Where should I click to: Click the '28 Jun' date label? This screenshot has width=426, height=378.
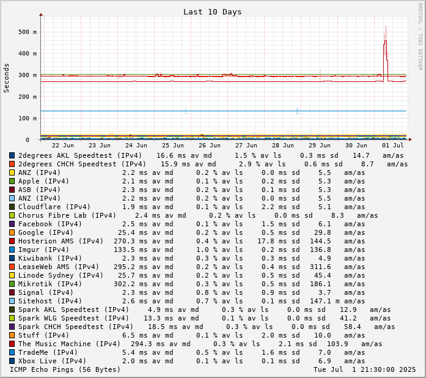pos(283,146)
